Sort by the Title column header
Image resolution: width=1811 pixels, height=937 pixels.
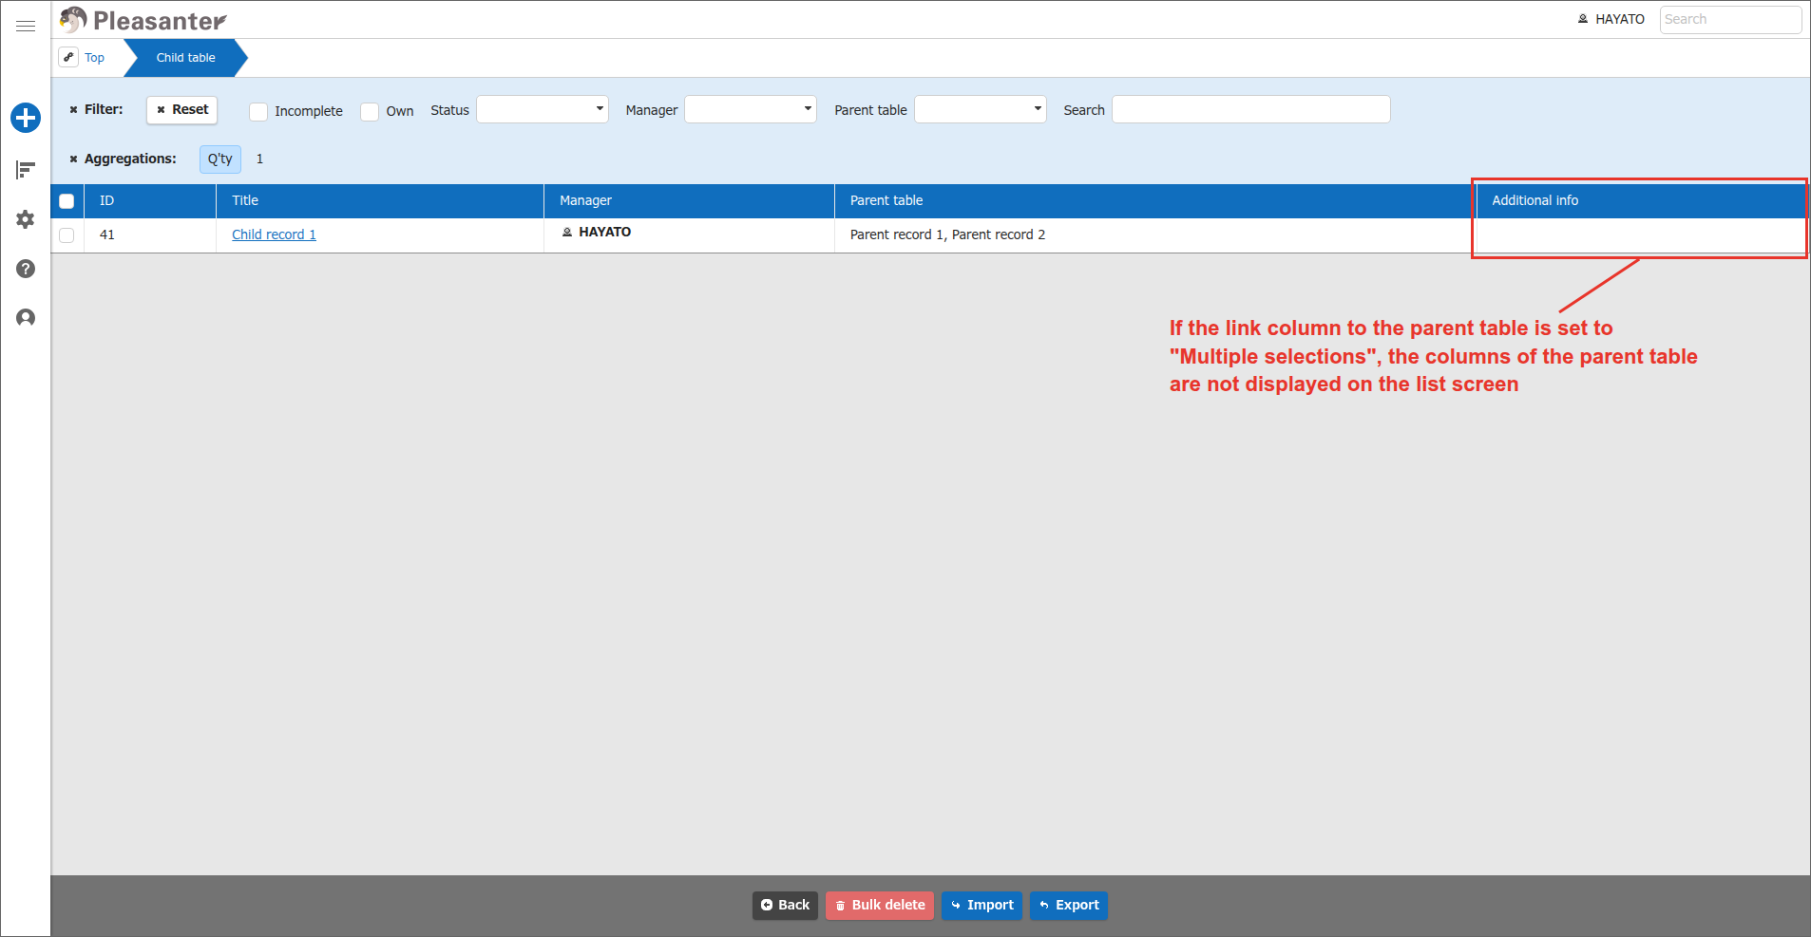pyautogui.click(x=380, y=200)
